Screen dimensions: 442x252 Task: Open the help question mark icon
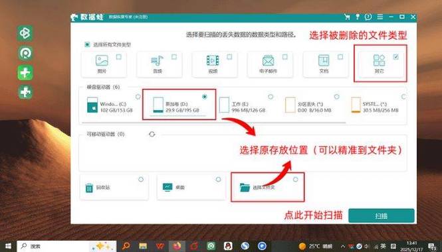[x=368, y=17]
